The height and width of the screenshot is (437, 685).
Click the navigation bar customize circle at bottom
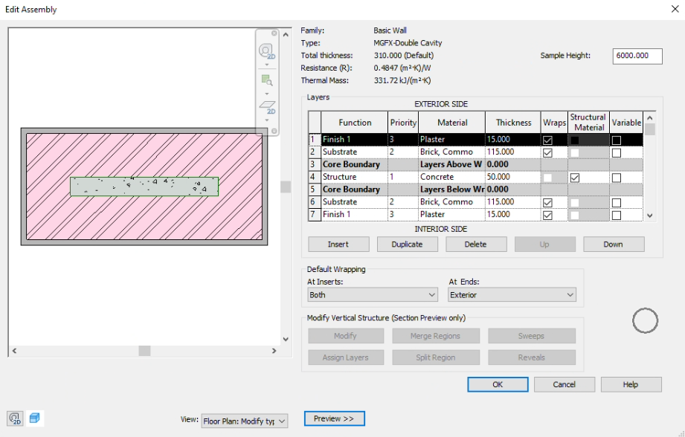(x=274, y=131)
